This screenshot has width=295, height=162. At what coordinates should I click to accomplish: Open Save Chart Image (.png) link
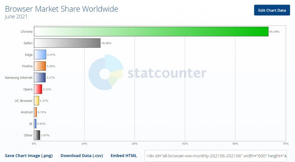[x=29, y=156]
